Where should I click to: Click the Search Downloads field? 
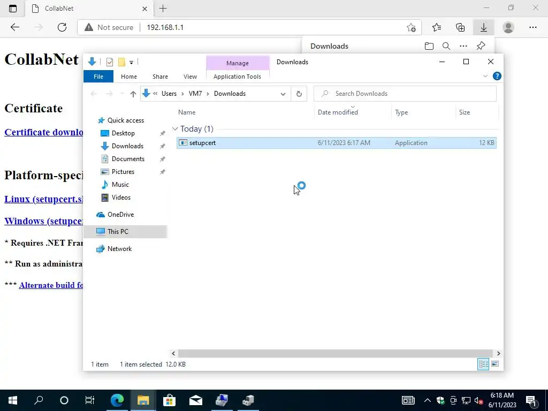pos(405,94)
